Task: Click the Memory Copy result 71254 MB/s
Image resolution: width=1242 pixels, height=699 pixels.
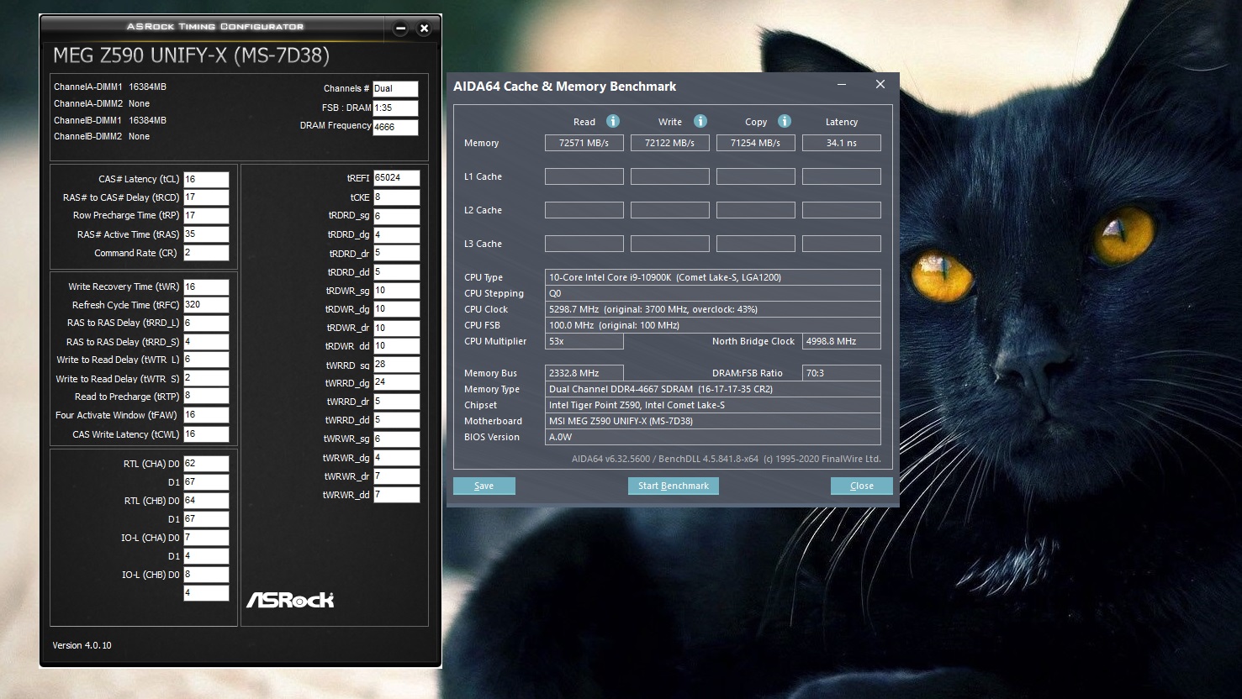Action: click(756, 143)
